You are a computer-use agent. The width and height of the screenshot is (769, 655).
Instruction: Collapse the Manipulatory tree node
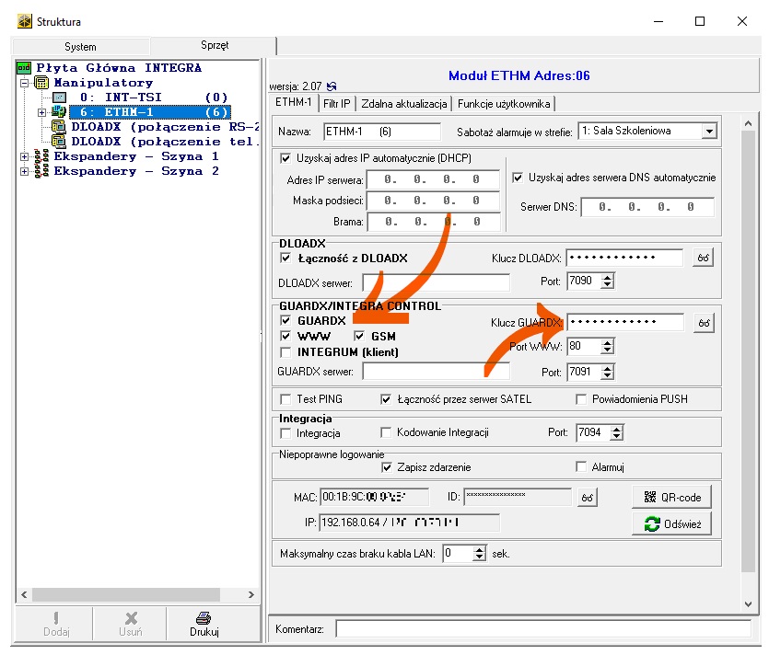24,83
